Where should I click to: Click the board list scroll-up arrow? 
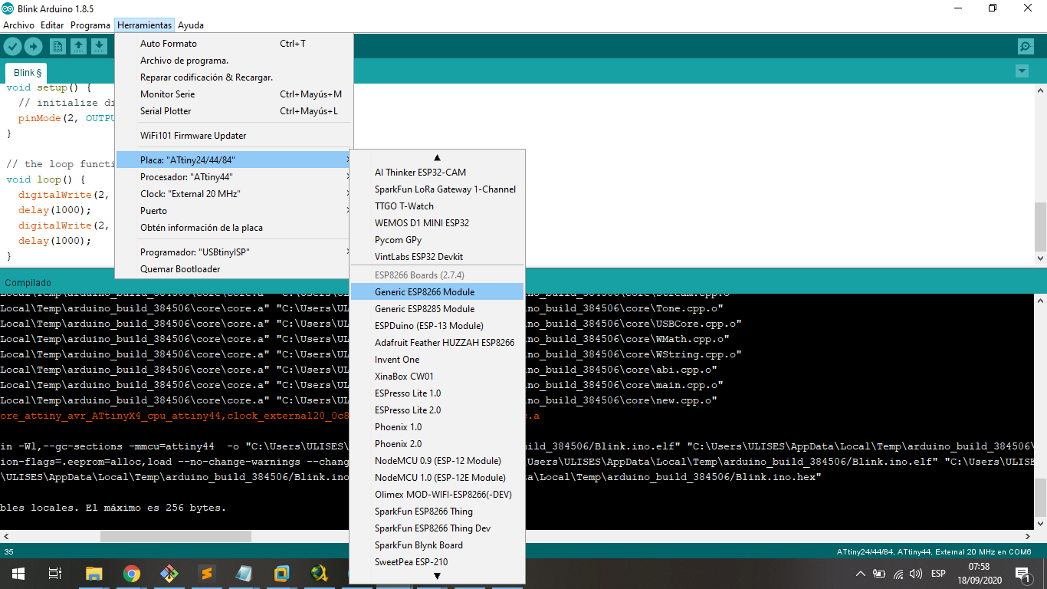[x=438, y=157]
